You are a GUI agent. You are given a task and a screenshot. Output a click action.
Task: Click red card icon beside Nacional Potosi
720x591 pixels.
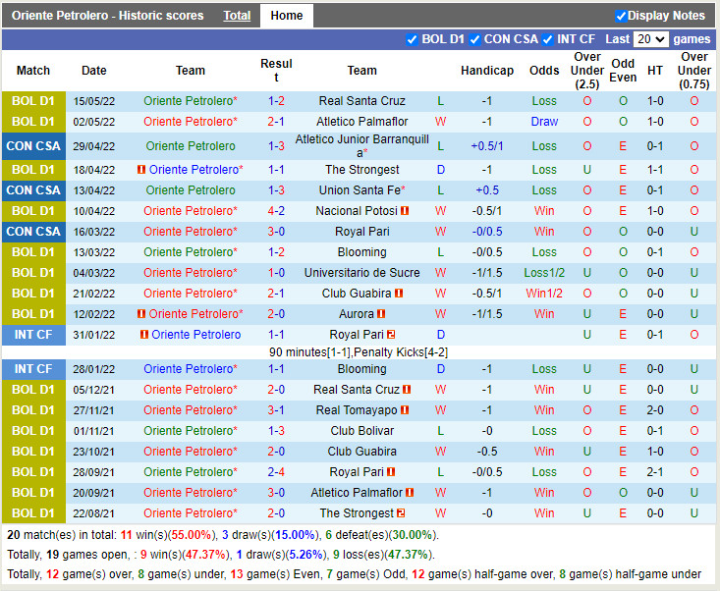(405, 211)
